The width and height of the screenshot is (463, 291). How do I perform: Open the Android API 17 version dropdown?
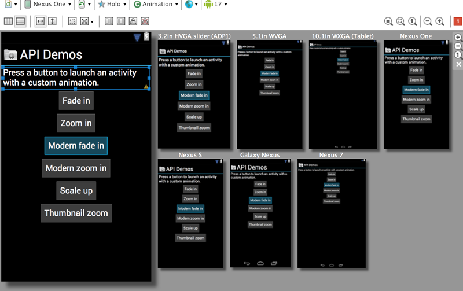coord(215,4)
